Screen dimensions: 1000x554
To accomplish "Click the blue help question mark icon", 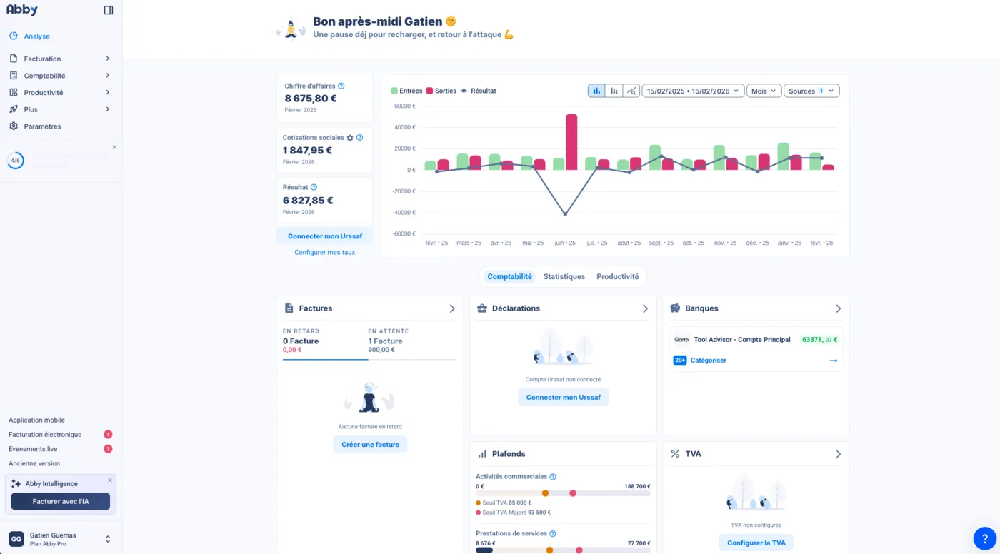I will [x=984, y=538].
